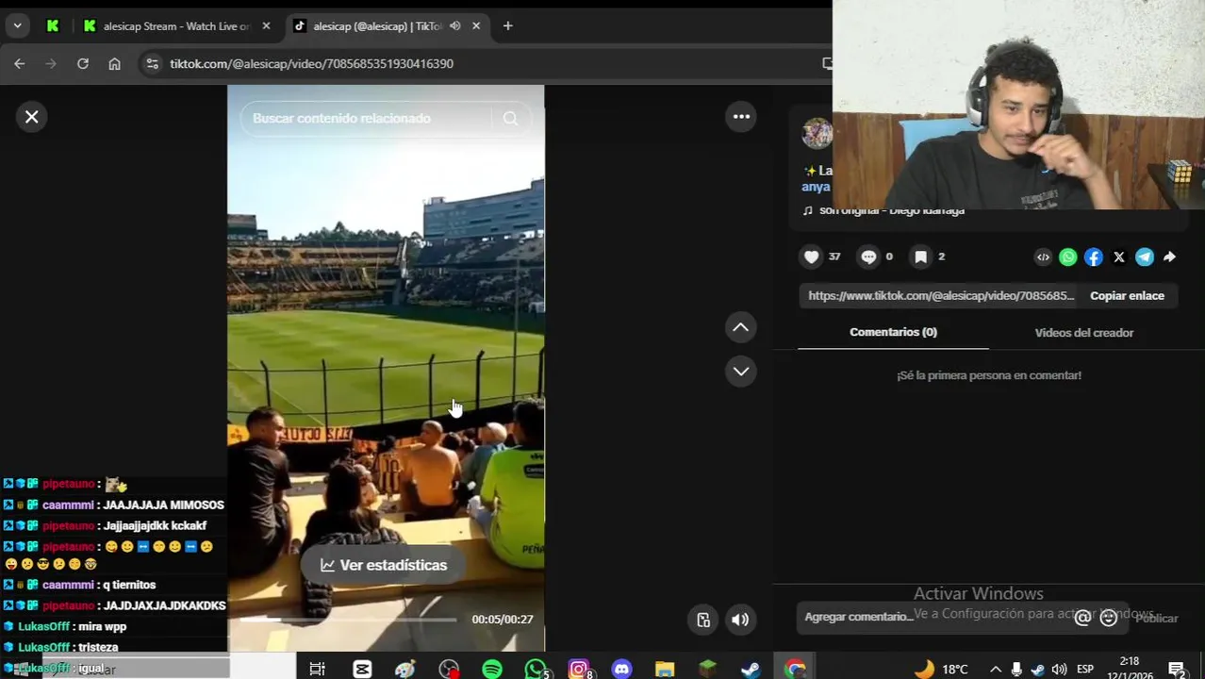Open the browser home page
This screenshot has height=679, width=1205.
[114, 63]
